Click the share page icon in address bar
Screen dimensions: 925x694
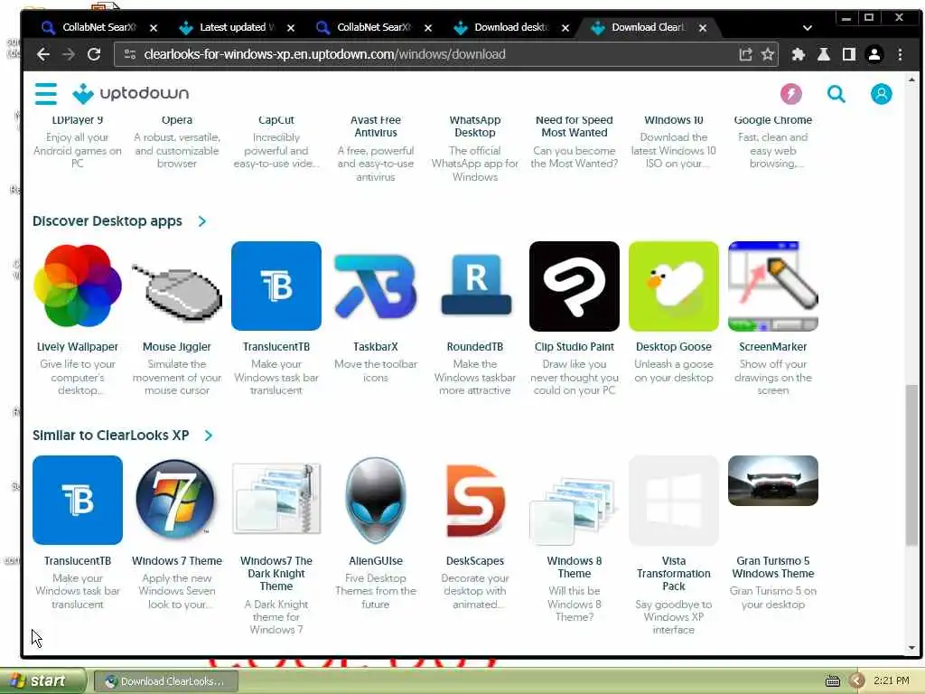745,55
